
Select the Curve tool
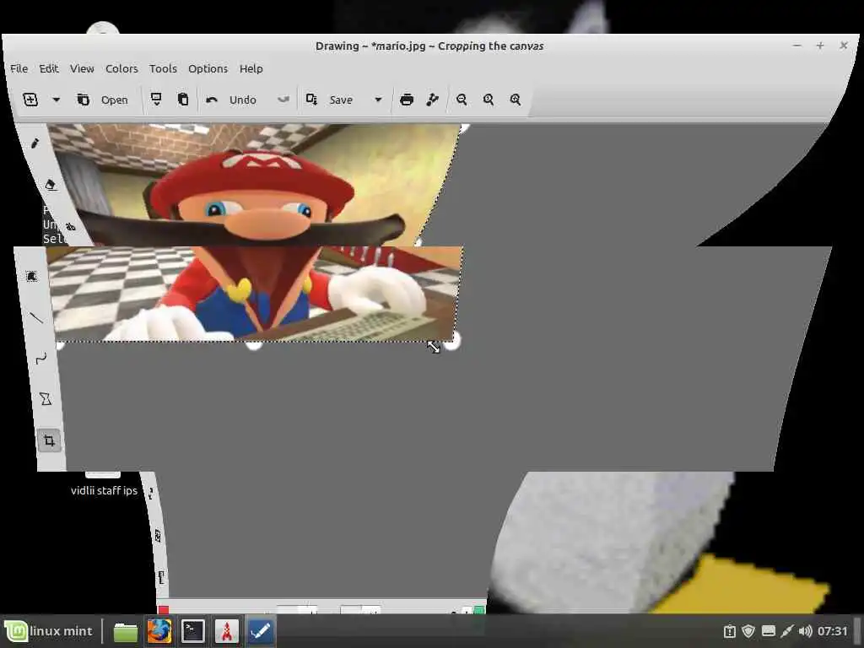40,359
